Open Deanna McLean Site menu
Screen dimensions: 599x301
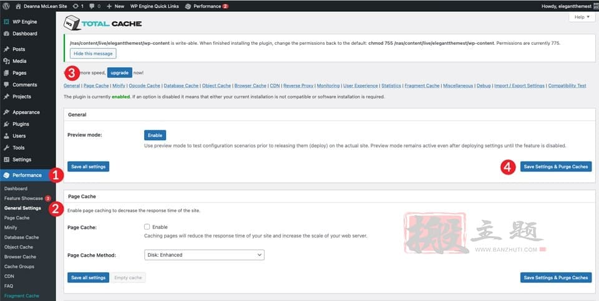45,6
